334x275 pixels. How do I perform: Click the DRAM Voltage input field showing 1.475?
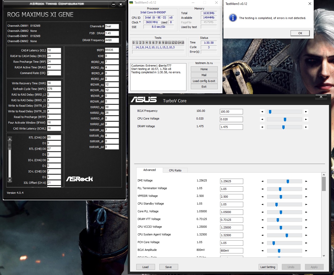tap(231, 127)
